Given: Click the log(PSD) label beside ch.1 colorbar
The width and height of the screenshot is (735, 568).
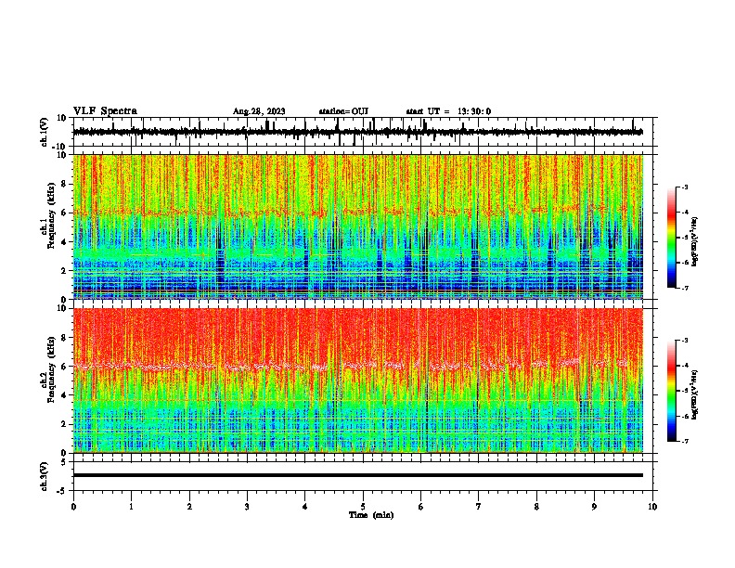Looking at the screenshot, I should coord(695,242).
